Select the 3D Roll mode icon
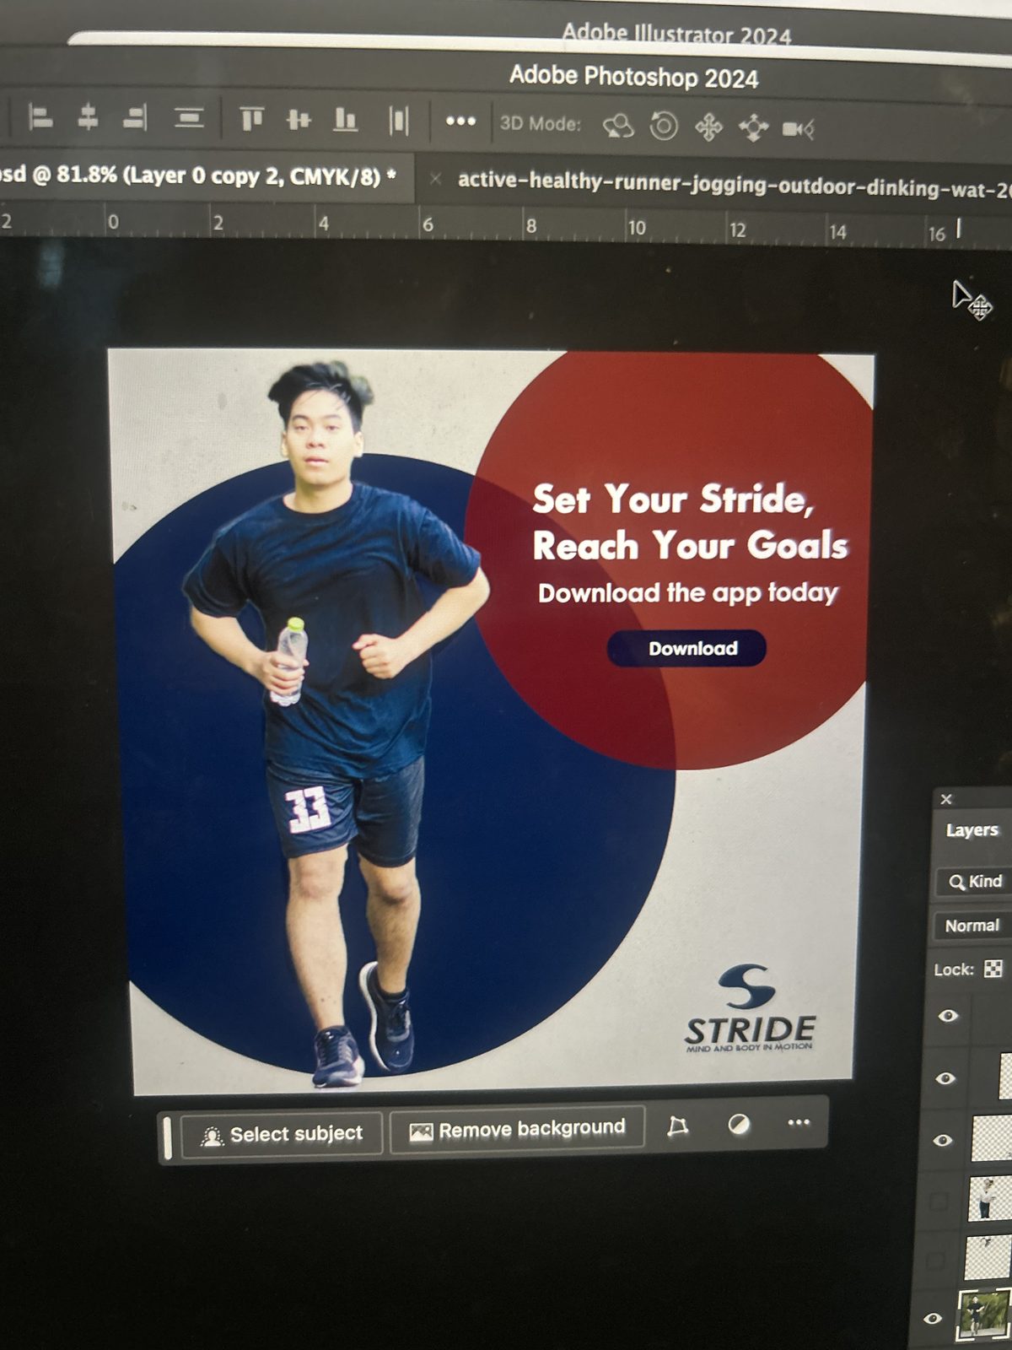Viewport: 1012px width, 1350px height. [664, 127]
